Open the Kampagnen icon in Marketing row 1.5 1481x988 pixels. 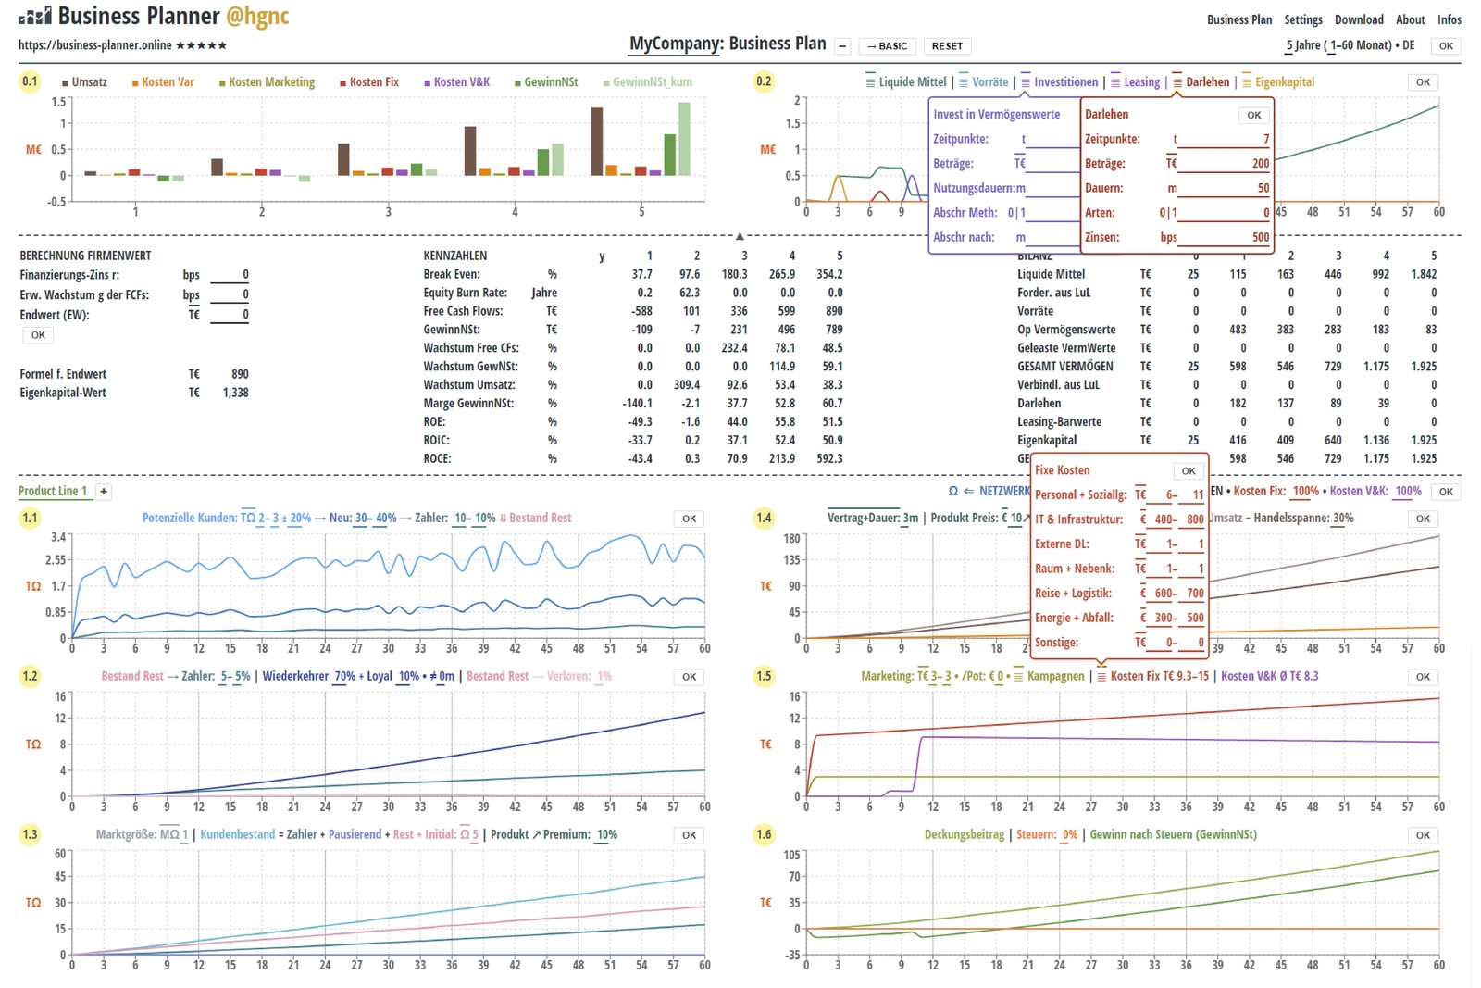click(x=1018, y=677)
